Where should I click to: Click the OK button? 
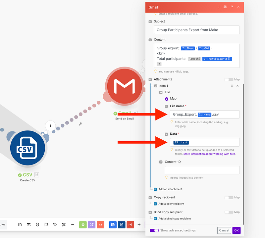coord(236,230)
